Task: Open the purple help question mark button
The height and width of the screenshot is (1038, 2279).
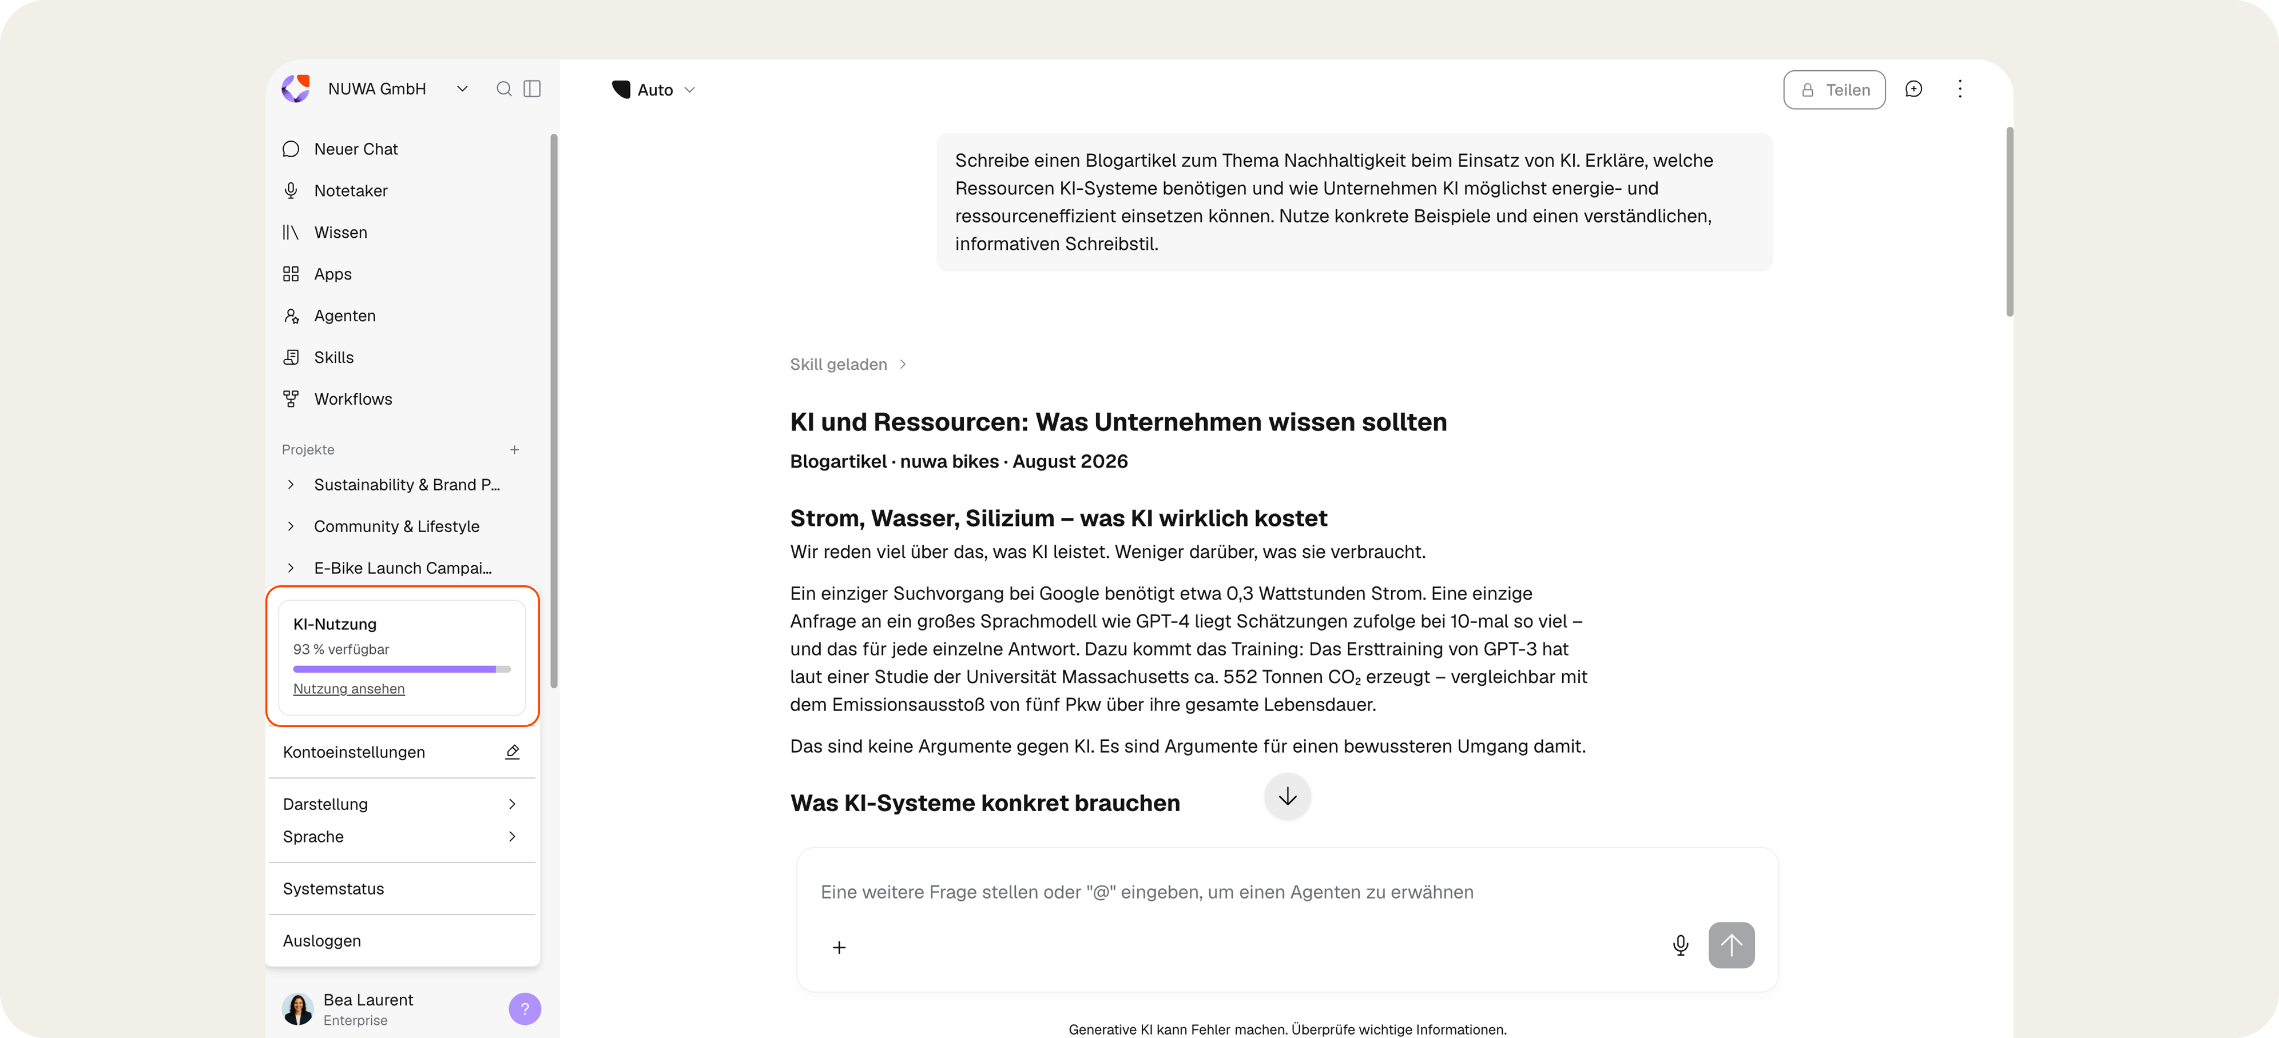Action: point(525,1009)
